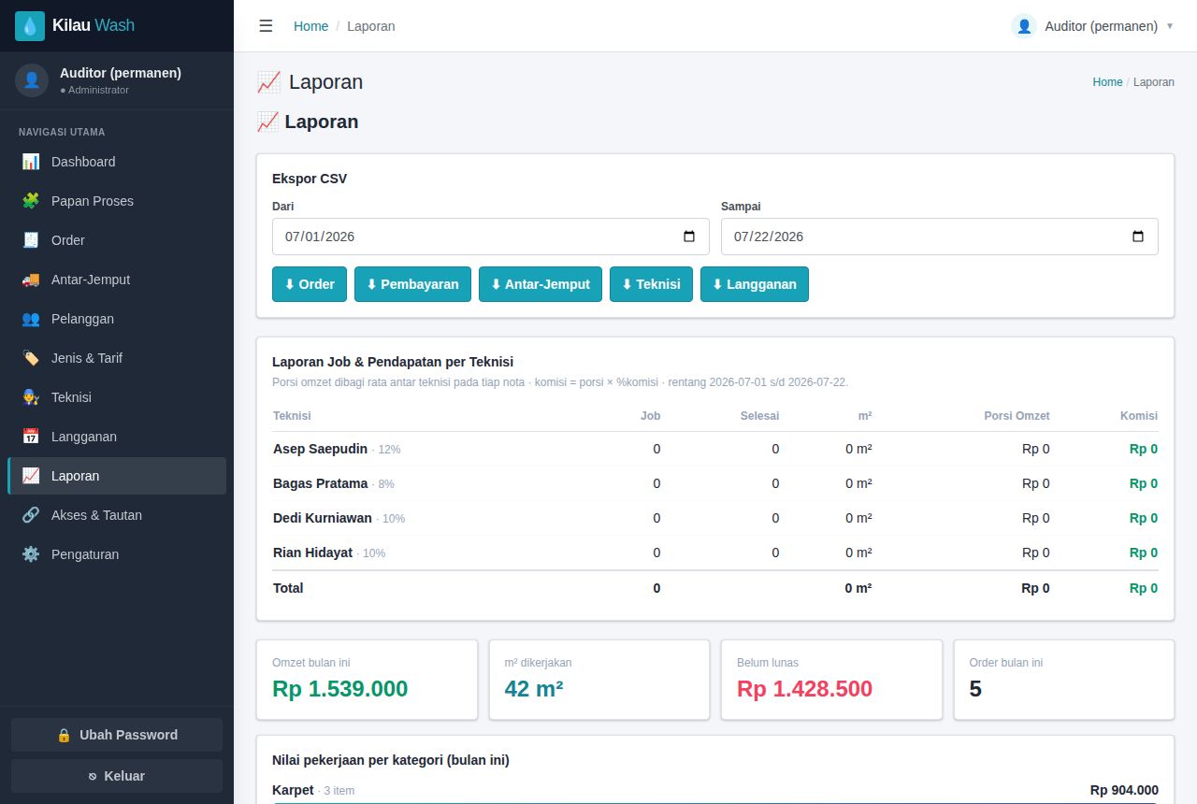Viewport: 1197px width, 804px height.
Task: Click the Keluar logout button
Action: coord(117,776)
